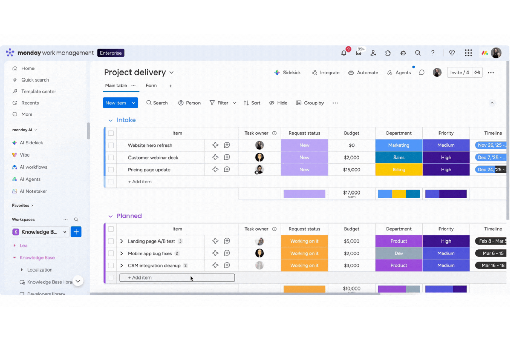This screenshot has height=341, width=511.
Task: Open AI sparkle for Landing page A/B test
Action: click(215, 241)
